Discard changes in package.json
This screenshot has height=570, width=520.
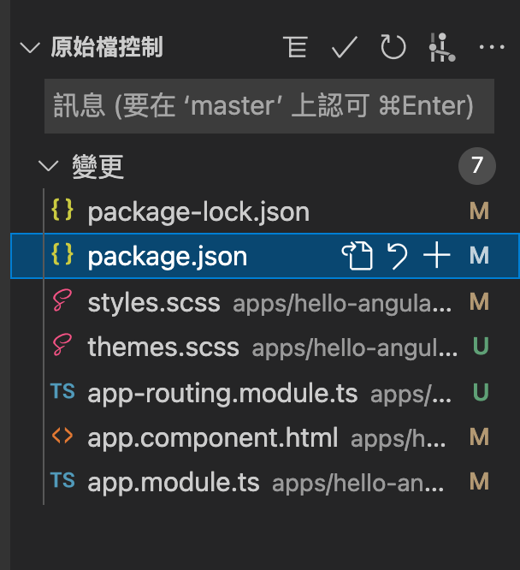pyautogui.click(x=398, y=256)
